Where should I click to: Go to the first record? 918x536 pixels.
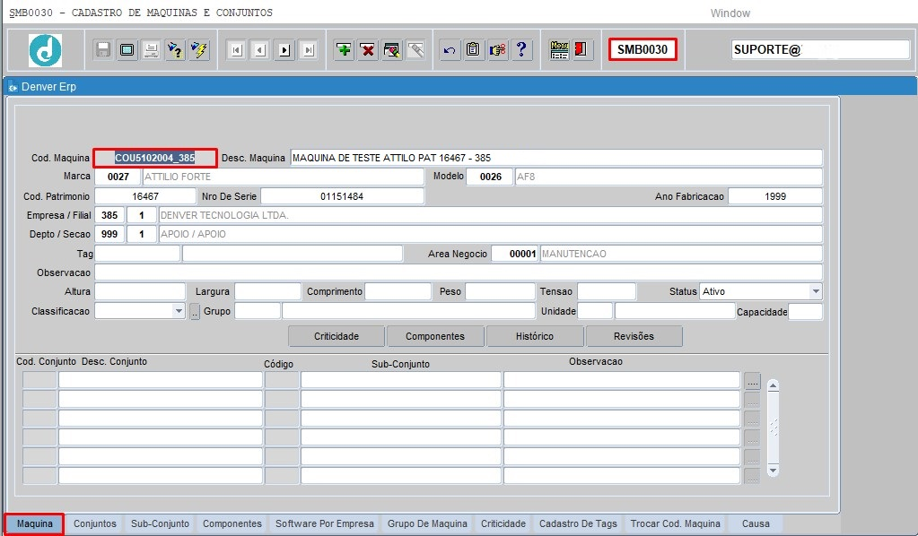[x=236, y=50]
